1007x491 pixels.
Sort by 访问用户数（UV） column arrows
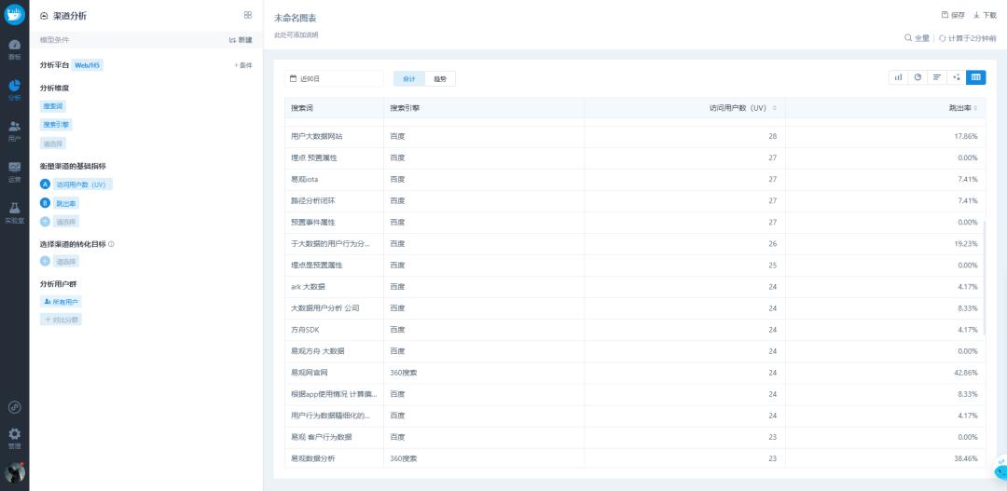(775, 108)
